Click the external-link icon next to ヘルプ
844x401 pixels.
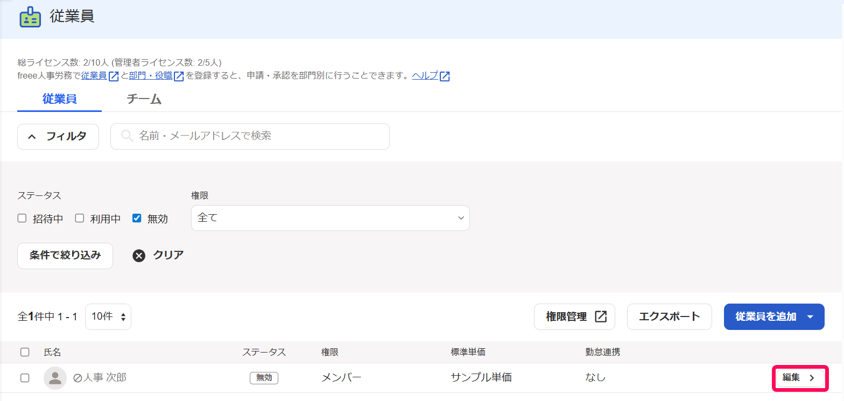pos(445,76)
